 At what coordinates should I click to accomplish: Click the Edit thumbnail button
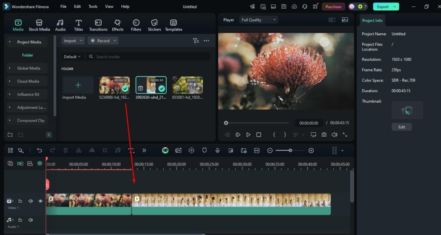(x=402, y=127)
